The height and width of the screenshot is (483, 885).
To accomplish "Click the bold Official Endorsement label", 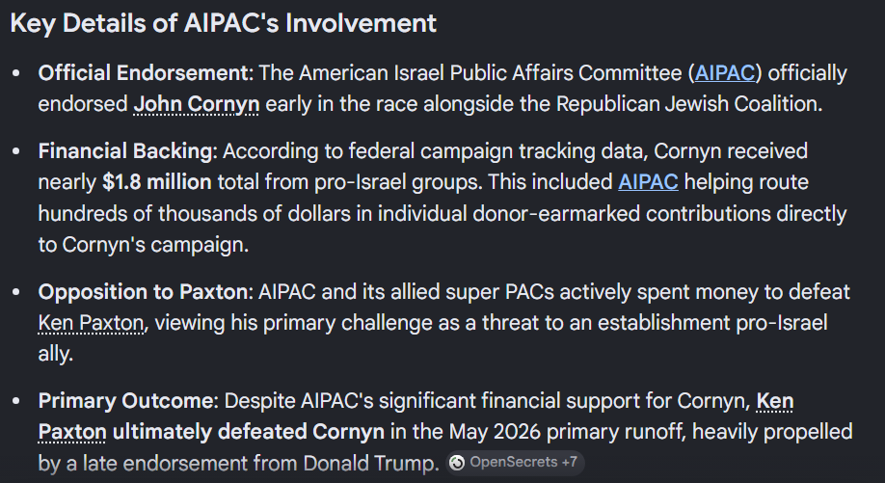I will [143, 73].
